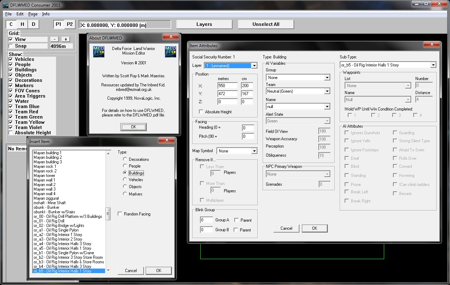This screenshot has height=285, width=450.
Task: Click scroll up arrow of item list
Action: (108, 153)
